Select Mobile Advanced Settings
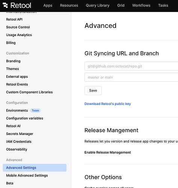The height and width of the screenshot is (188, 178). (x=27, y=176)
